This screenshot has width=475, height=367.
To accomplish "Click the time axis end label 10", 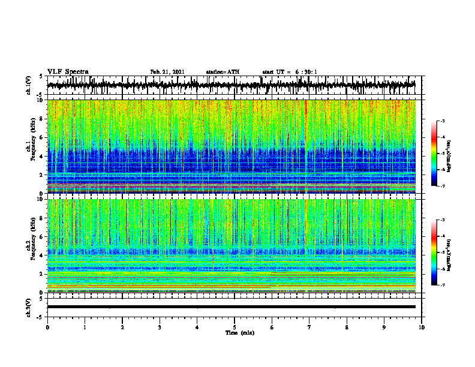I will [422, 327].
